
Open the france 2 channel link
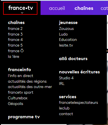click(x=15, y=28)
